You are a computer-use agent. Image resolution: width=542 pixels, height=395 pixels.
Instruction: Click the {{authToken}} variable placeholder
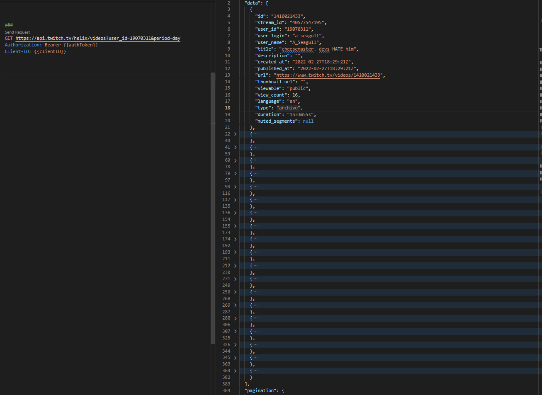point(81,44)
